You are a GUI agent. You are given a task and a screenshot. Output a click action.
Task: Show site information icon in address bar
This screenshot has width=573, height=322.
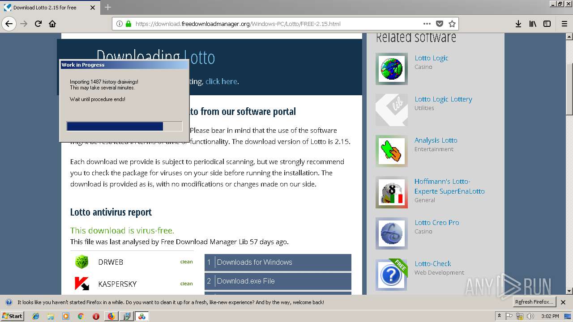[120, 24]
